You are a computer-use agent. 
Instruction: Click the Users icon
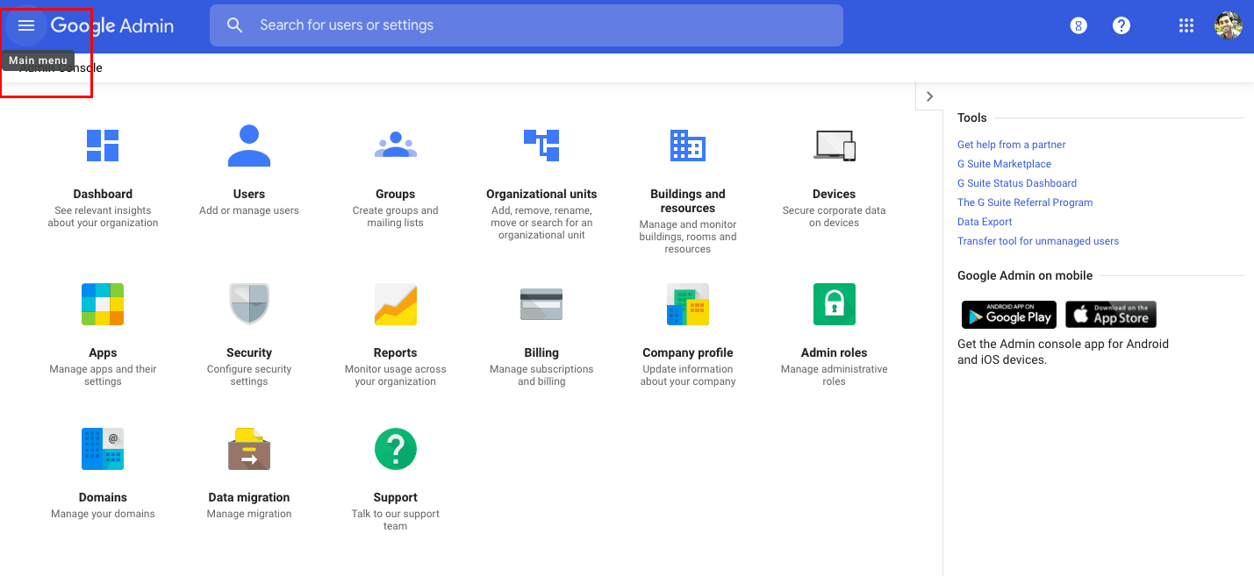coord(249,146)
